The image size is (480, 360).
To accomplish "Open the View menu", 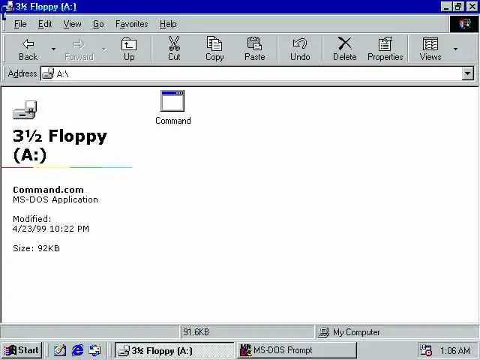I will pyautogui.click(x=72, y=24).
